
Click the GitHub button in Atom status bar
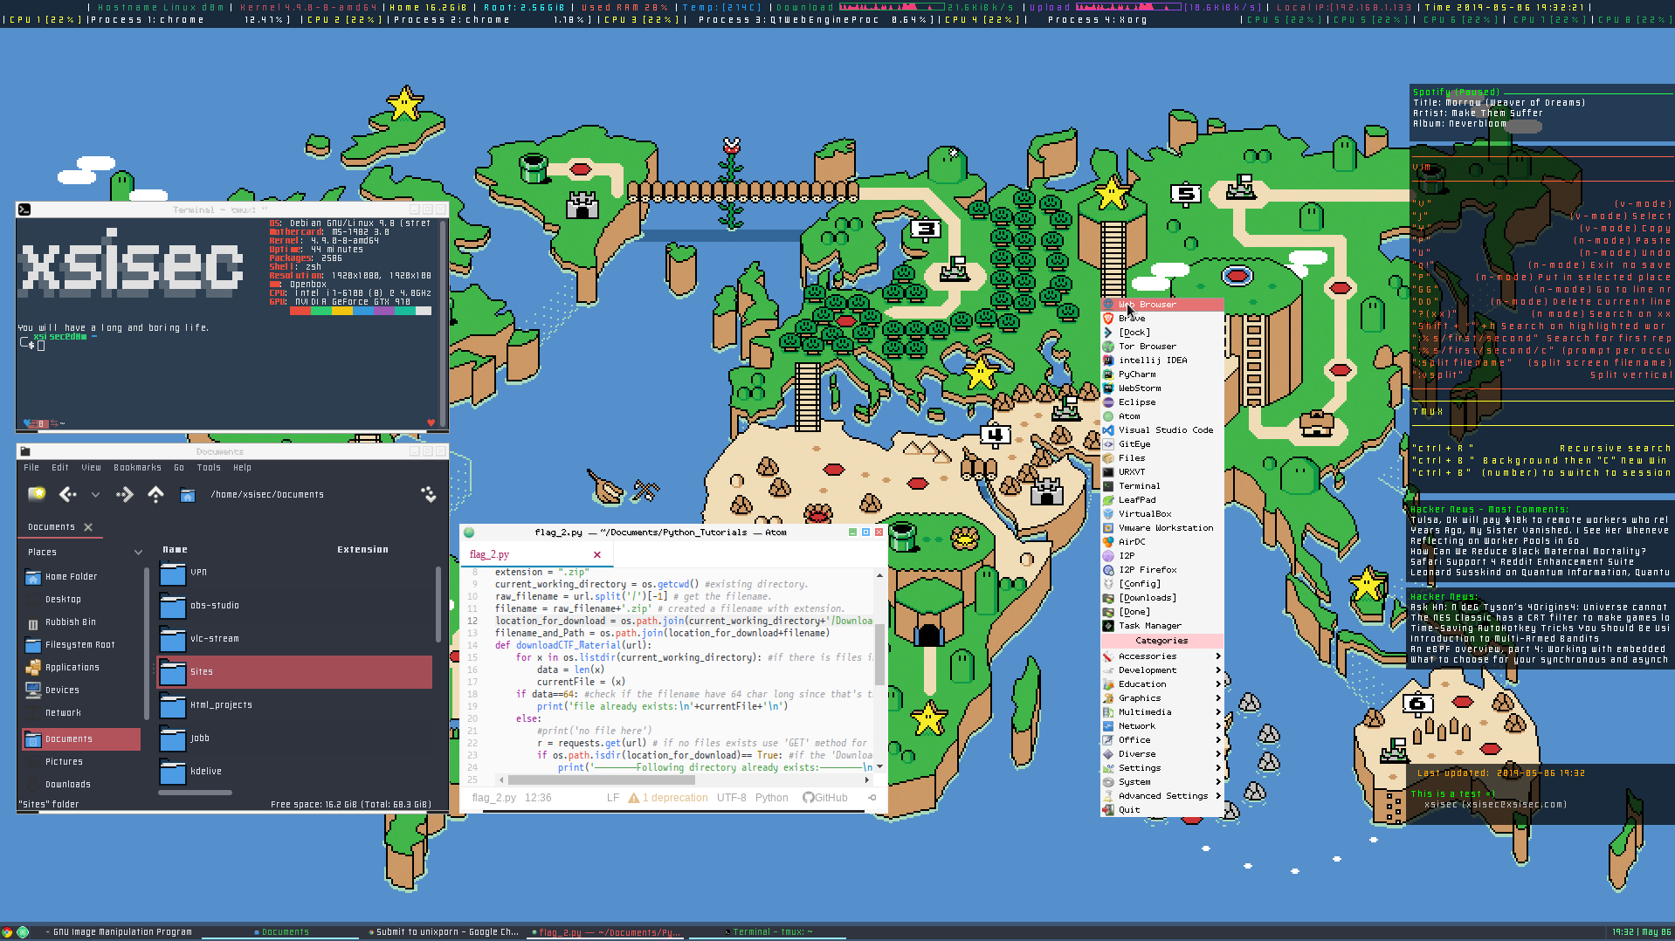pyautogui.click(x=825, y=798)
